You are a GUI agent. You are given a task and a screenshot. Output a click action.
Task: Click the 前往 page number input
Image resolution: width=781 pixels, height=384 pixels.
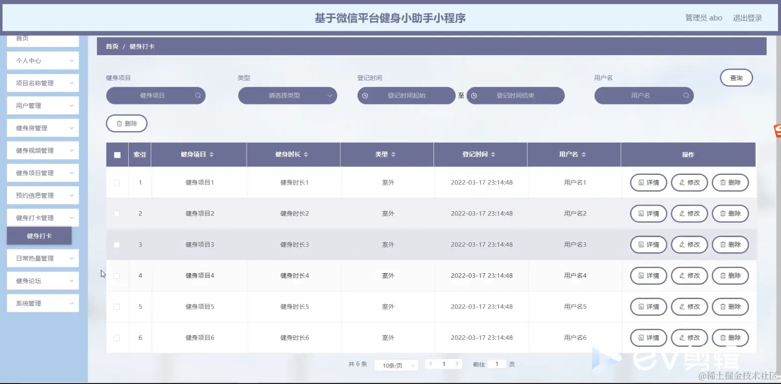[497, 364]
